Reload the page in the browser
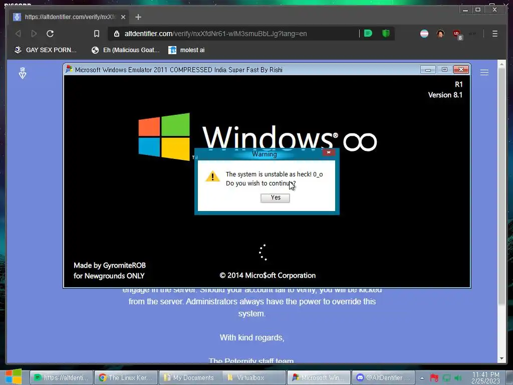Screen dimensions: 513x385 [x=50, y=34]
